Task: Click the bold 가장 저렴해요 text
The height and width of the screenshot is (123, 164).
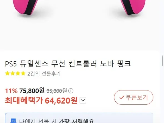Action: click(76, 121)
